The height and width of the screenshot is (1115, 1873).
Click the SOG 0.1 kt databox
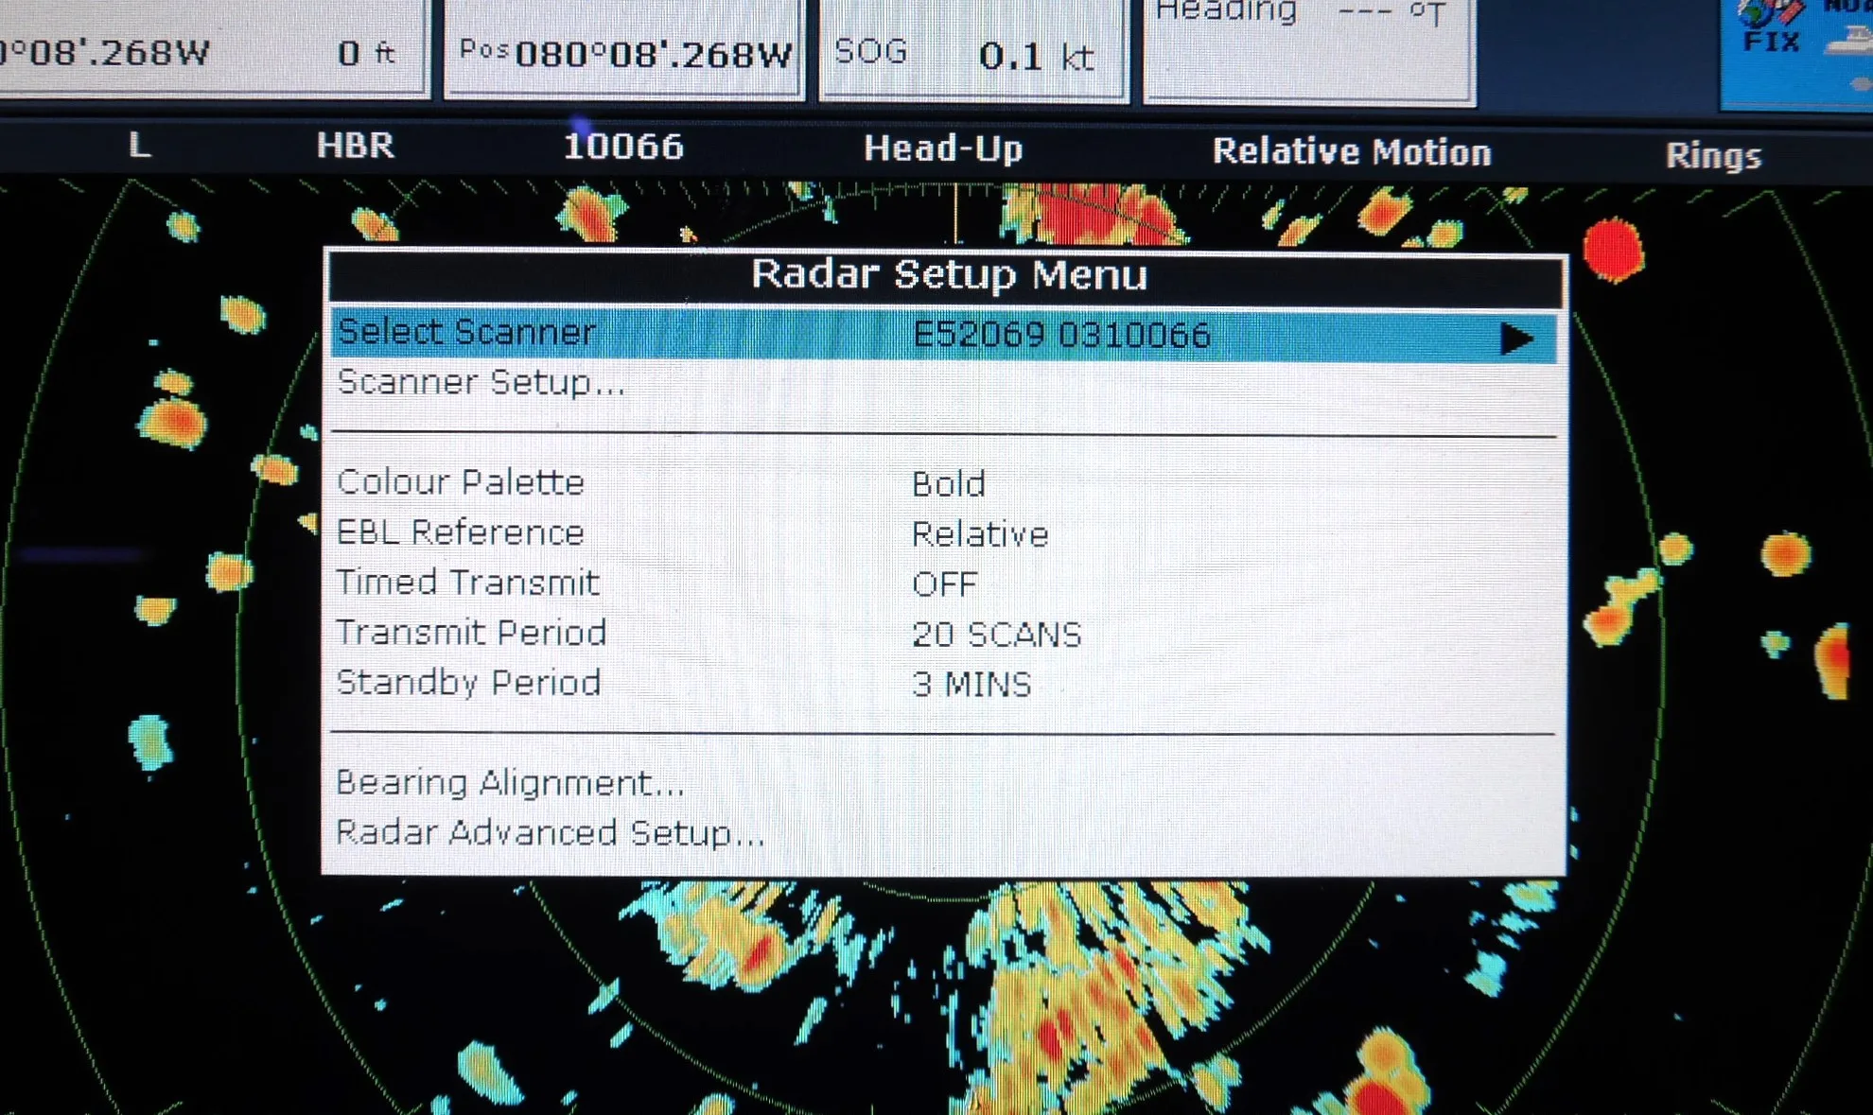pyautogui.click(x=974, y=49)
